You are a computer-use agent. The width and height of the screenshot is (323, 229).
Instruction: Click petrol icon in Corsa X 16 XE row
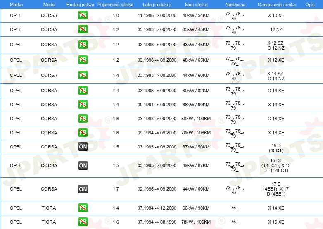[83, 133]
